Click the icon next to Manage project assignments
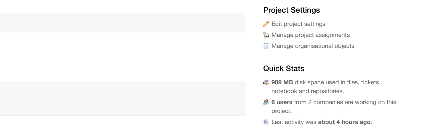 pyautogui.click(x=266, y=35)
